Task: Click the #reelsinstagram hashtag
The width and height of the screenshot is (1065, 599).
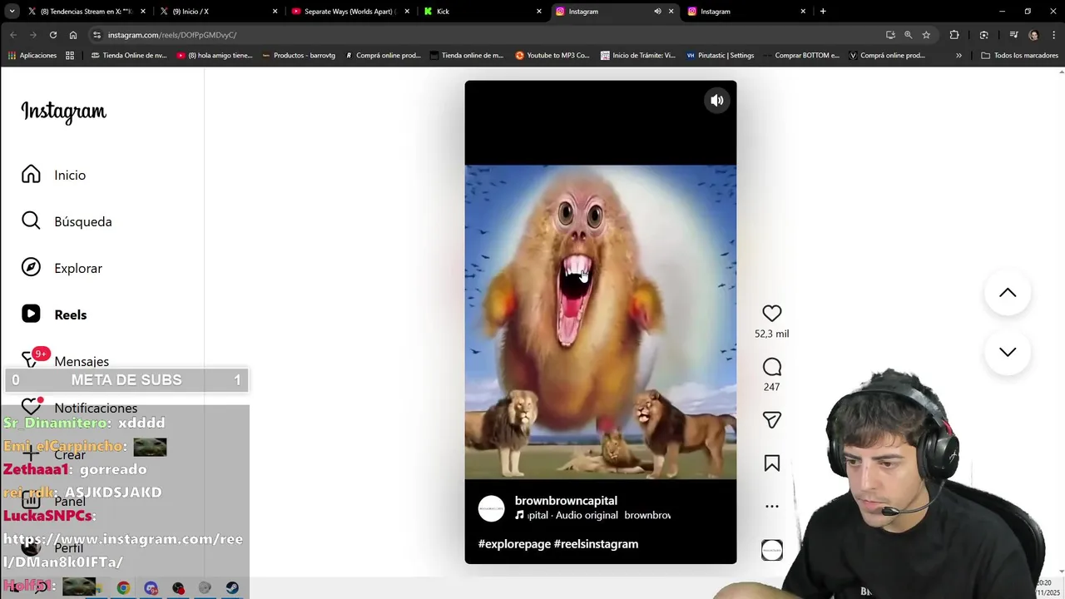Action: point(596,544)
